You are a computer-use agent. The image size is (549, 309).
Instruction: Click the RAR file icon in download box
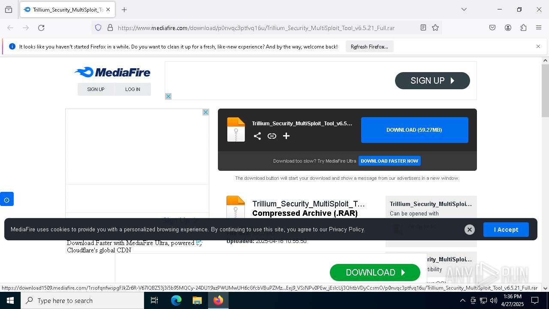(x=236, y=130)
